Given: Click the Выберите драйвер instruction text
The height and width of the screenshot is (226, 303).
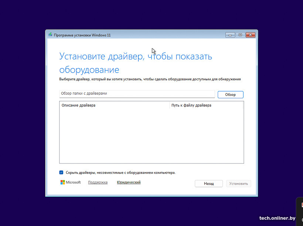Looking at the screenshot, I should click(150, 79).
